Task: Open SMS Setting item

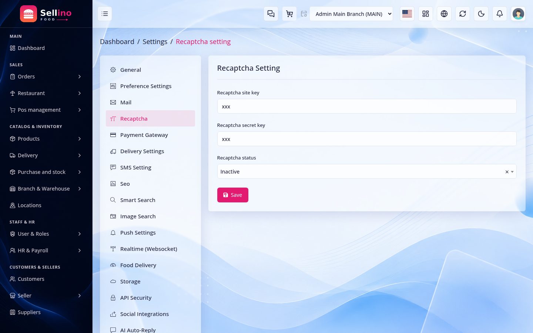Action: coord(150,167)
